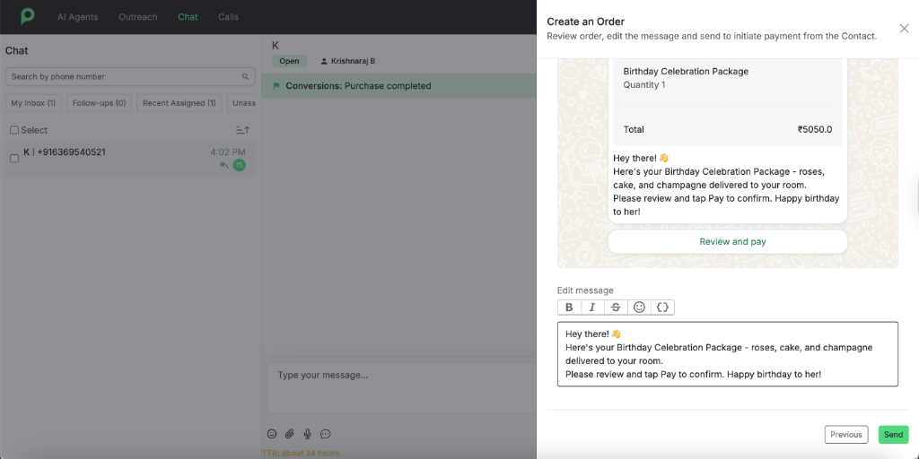Click the Open status badge
The image size is (919, 459).
[x=289, y=61]
